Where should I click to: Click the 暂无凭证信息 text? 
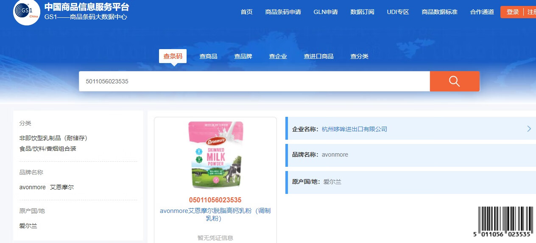(x=215, y=238)
